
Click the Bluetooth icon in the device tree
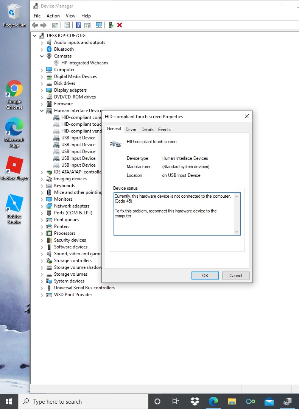49,49
